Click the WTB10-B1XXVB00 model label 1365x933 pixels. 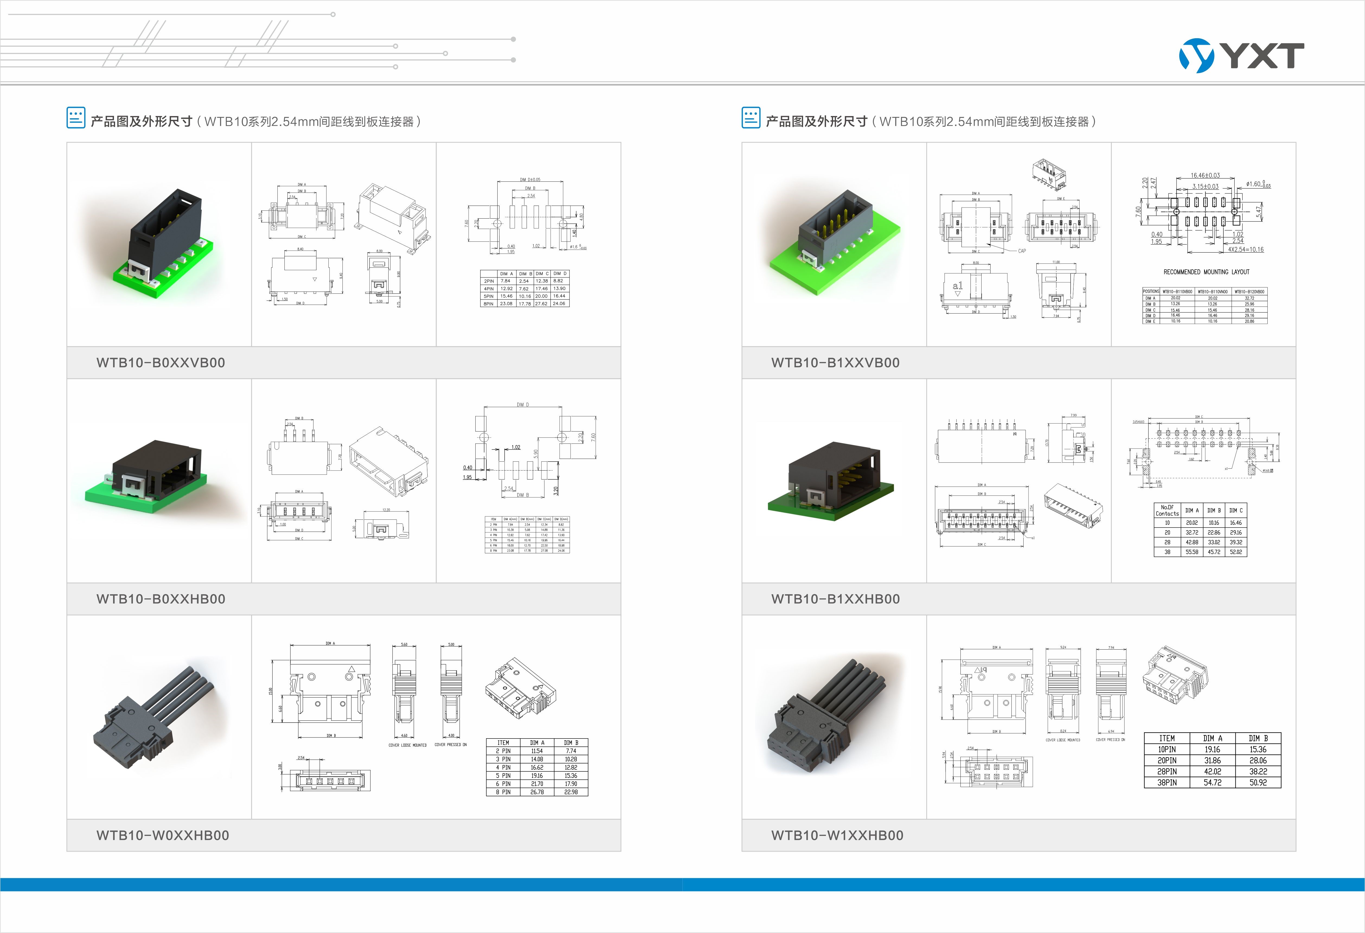coord(835,363)
